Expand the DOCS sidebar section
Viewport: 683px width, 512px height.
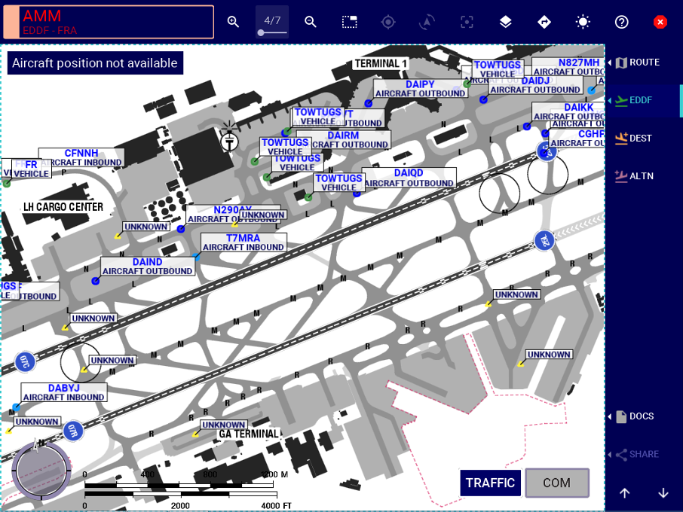pyautogui.click(x=641, y=416)
